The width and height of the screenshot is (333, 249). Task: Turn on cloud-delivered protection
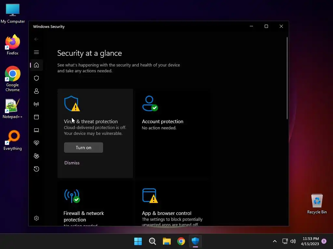(x=84, y=148)
